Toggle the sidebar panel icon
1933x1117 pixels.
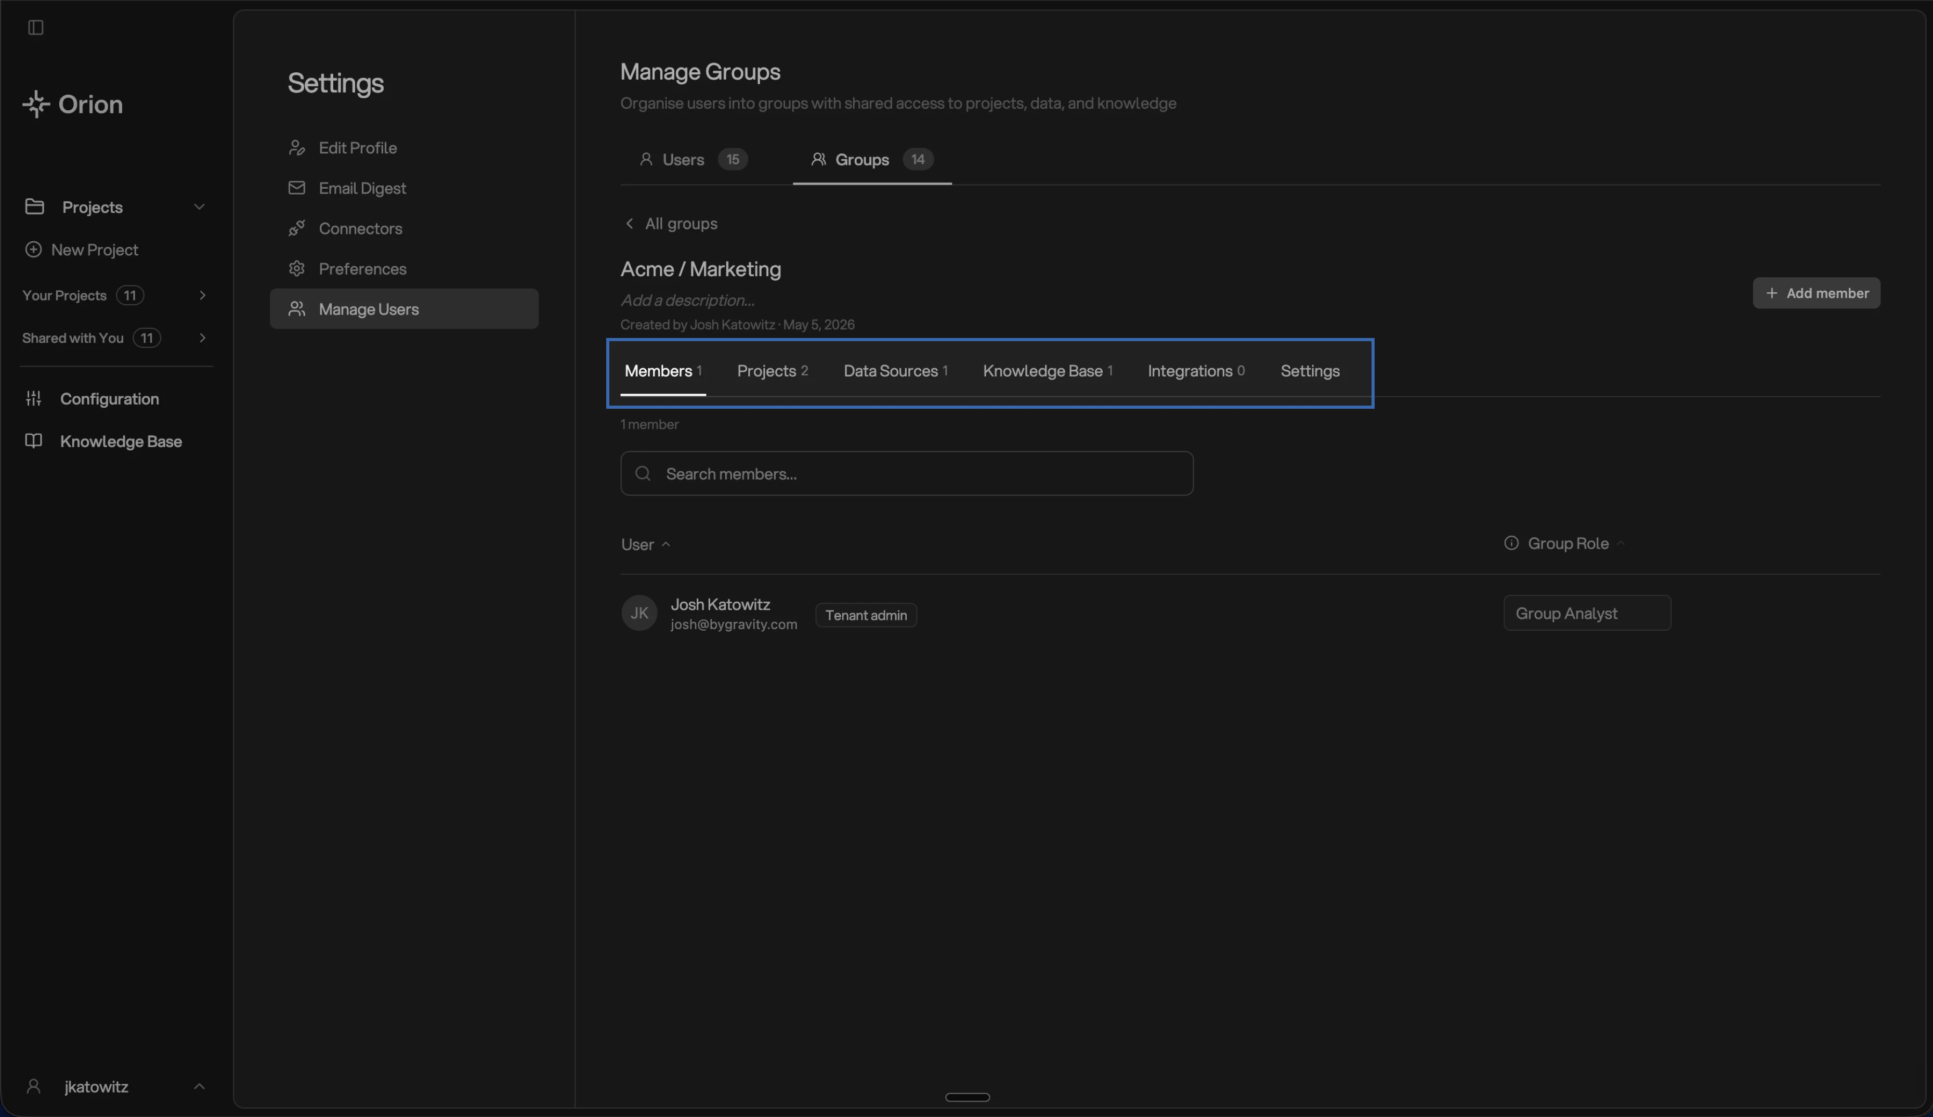[35, 28]
